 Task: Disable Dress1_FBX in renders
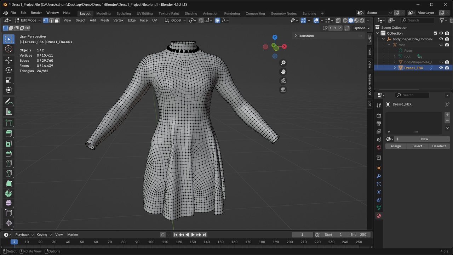[x=447, y=68]
